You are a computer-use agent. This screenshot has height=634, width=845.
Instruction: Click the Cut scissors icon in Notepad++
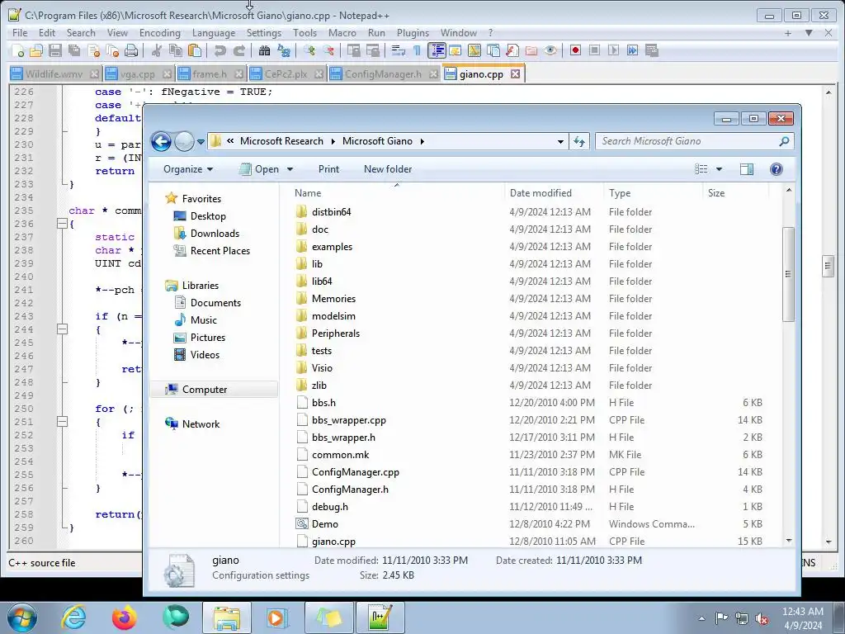click(156, 50)
